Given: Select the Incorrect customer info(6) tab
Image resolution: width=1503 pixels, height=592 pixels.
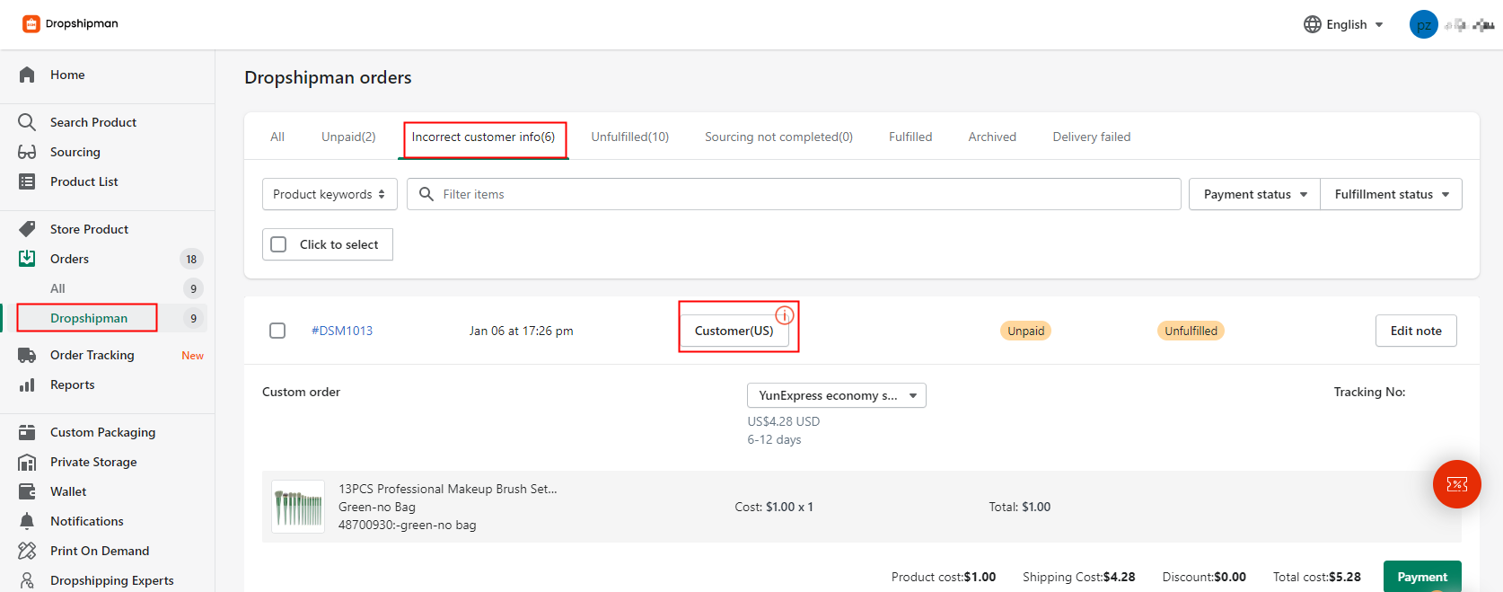Looking at the screenshot, I should point(483,137).
